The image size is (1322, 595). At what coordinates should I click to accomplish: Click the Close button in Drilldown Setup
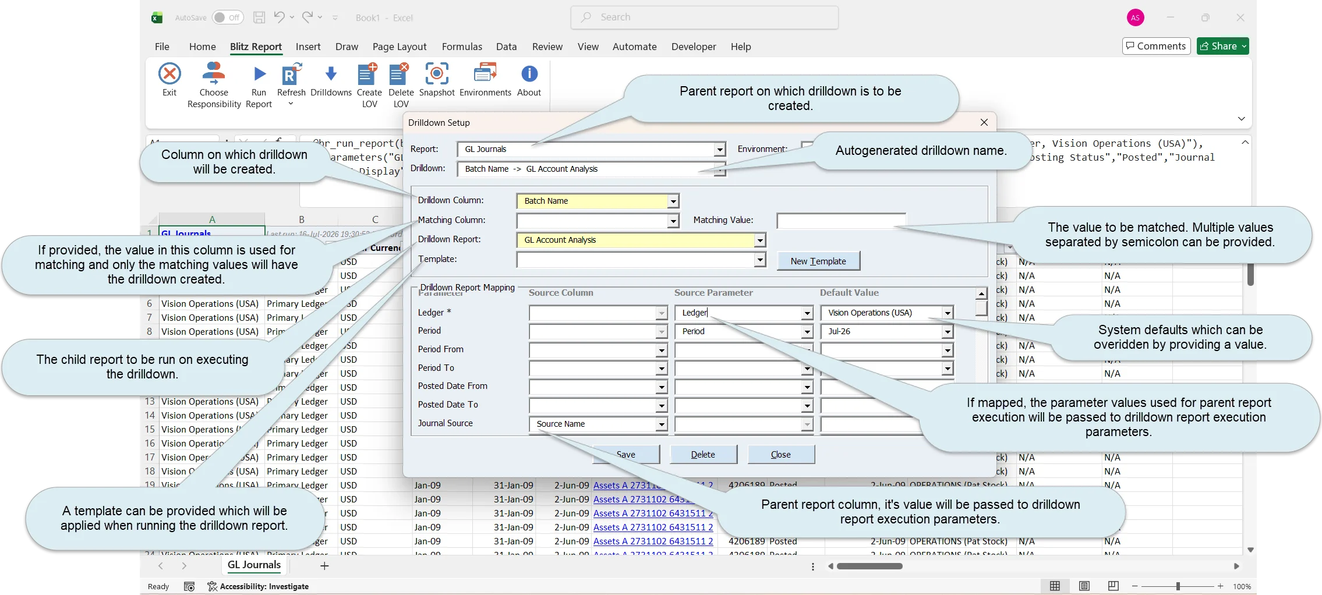[780, 454]
